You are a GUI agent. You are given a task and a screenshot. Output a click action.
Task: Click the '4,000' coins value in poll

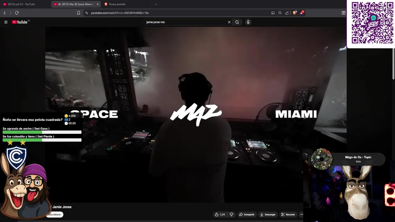point(72,116)
